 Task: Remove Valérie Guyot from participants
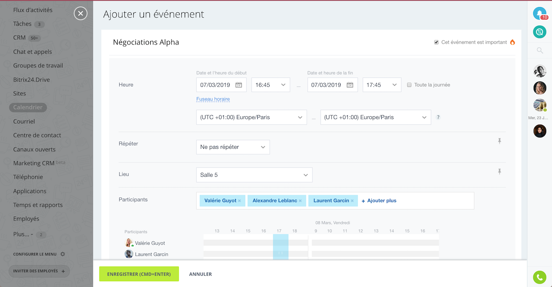pyautogui.click(x=239, y=201)
